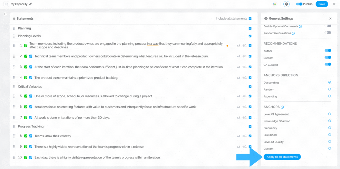Toggle the Publish switch
Image resolution: width=340 pixels, height=169 pixels.
point(299,4)
